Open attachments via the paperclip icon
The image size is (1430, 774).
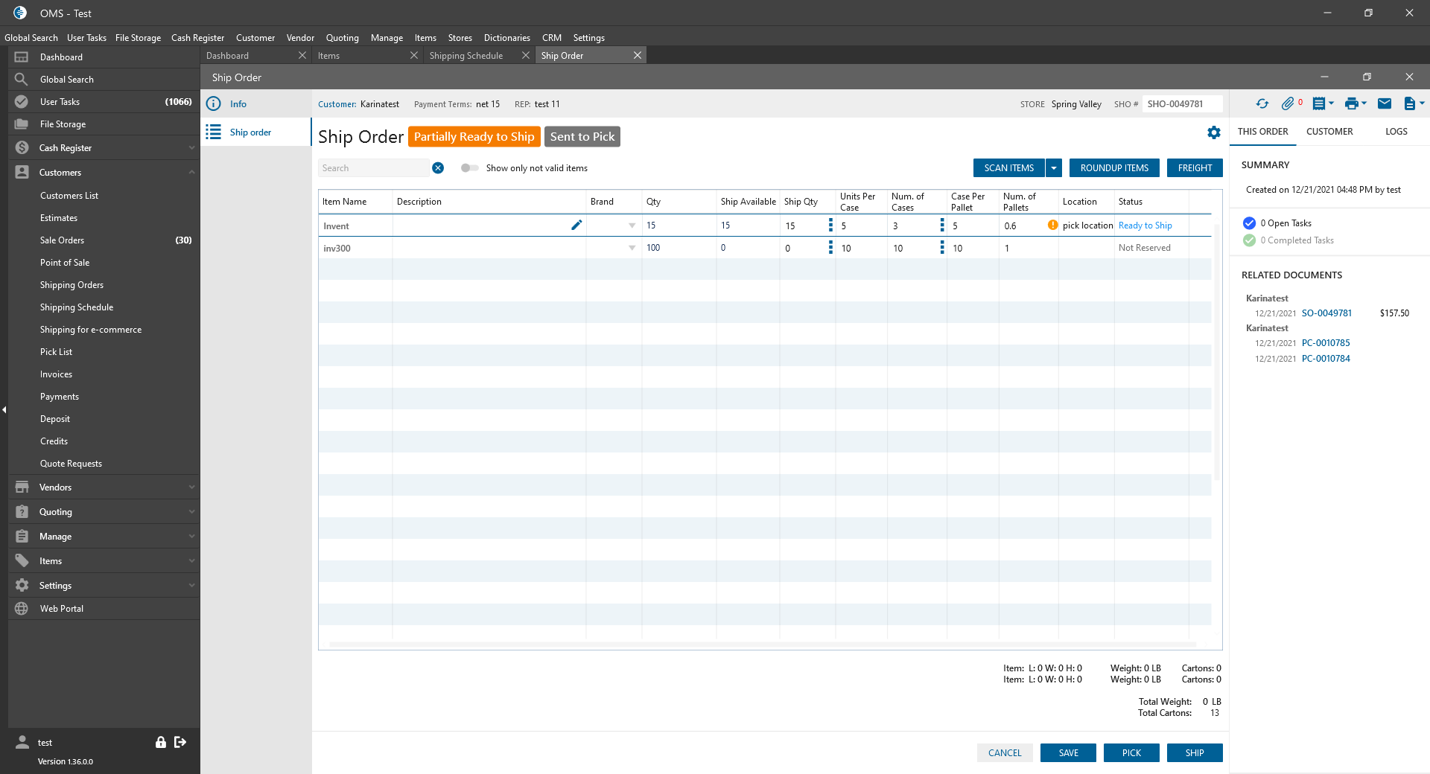[1287, 104]
